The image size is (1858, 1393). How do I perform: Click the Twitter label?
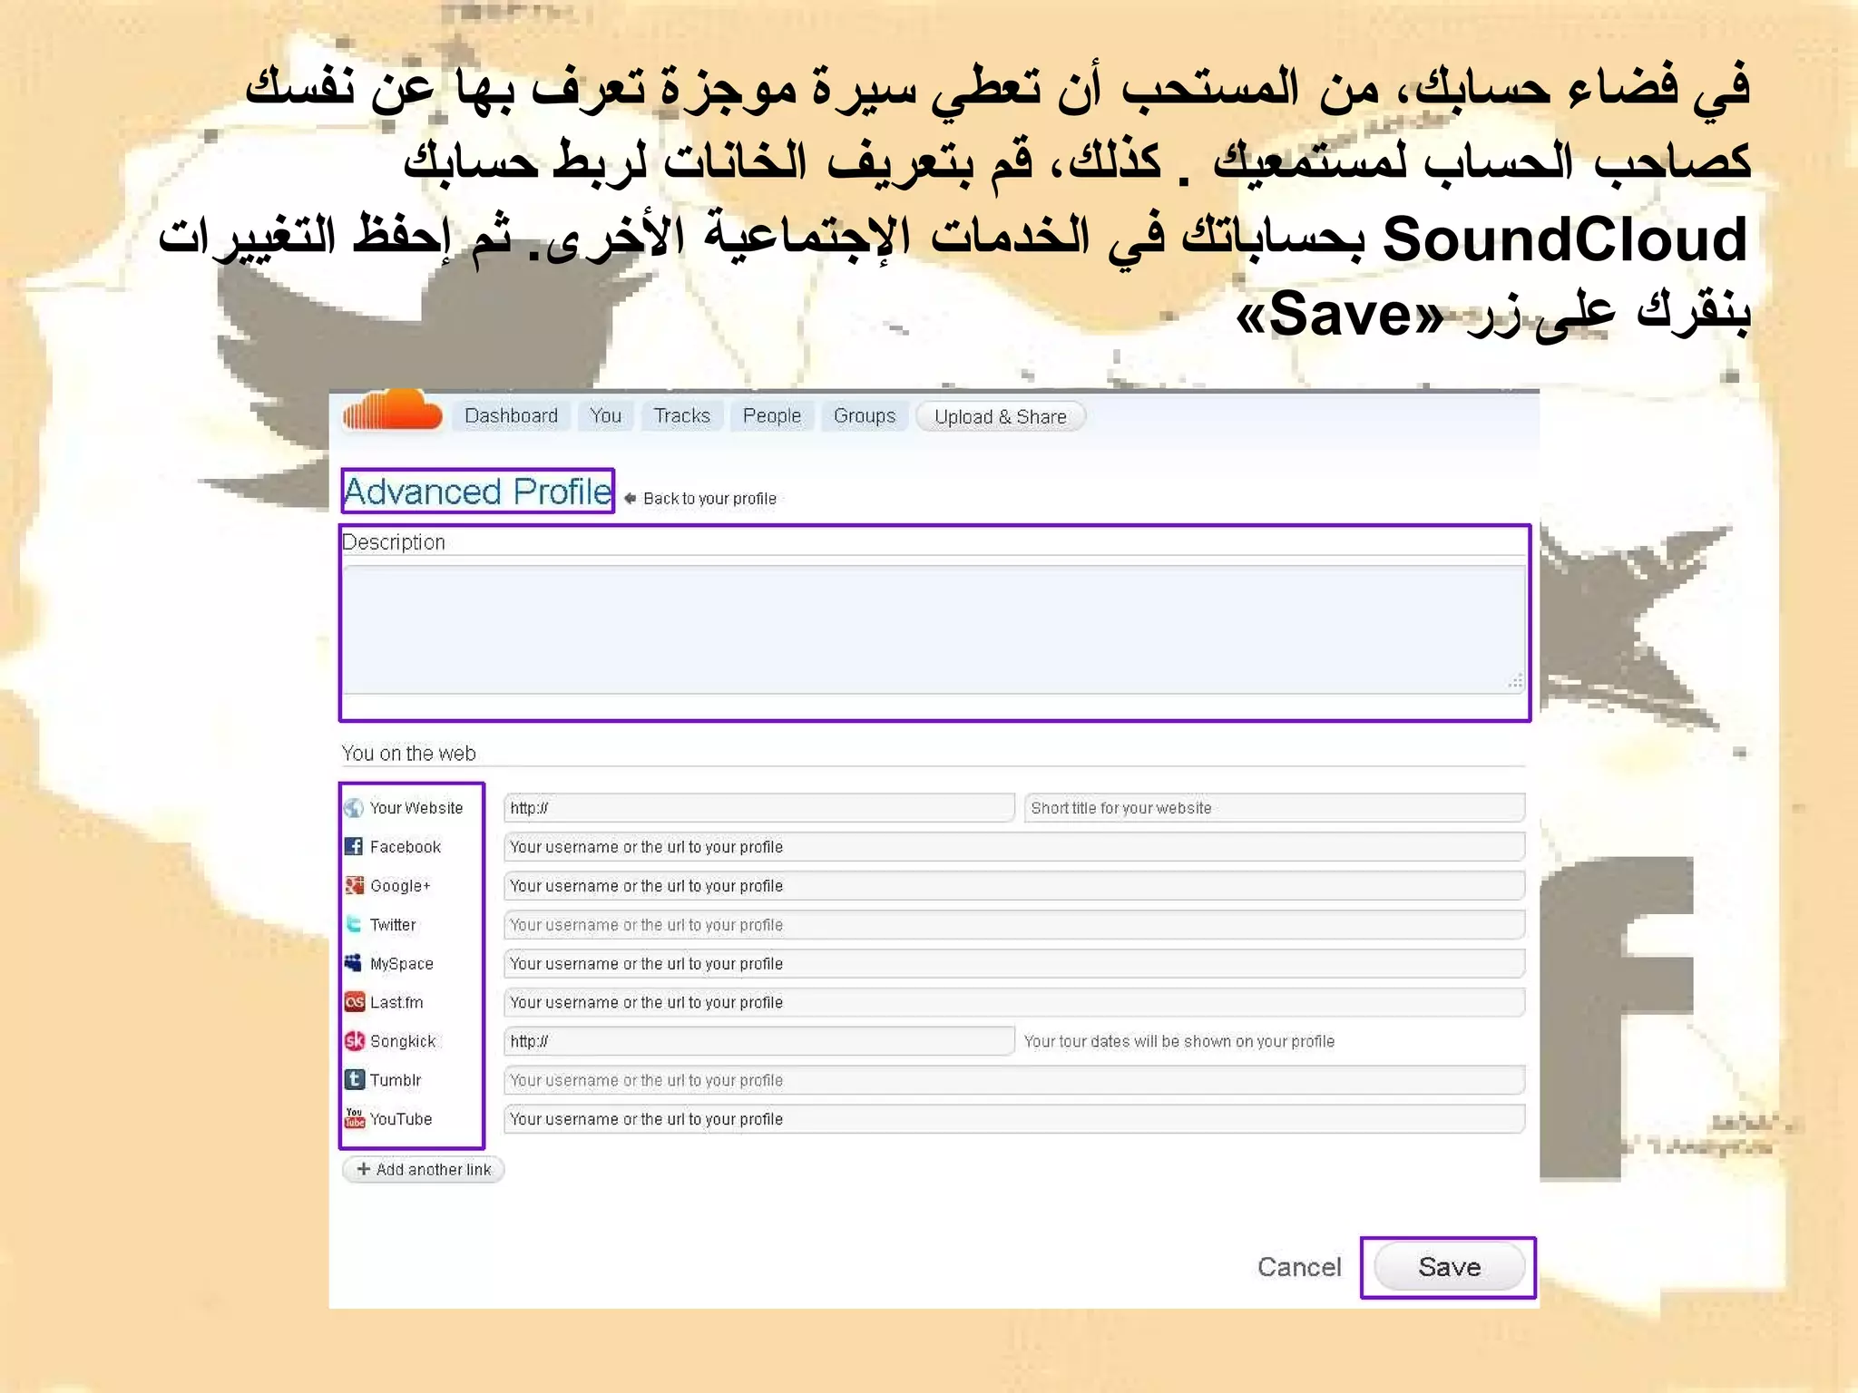[393, 925]
